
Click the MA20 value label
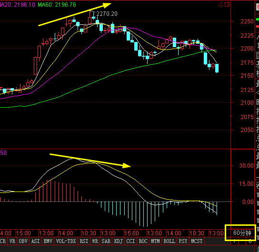(x=17, y=5)
